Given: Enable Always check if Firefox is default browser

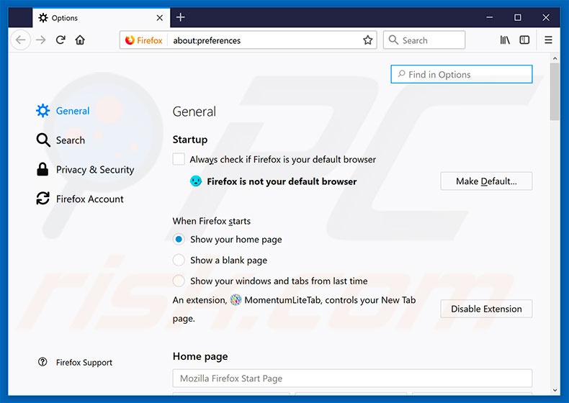Looking at the screenshot, I should click(x=179, y=159).
